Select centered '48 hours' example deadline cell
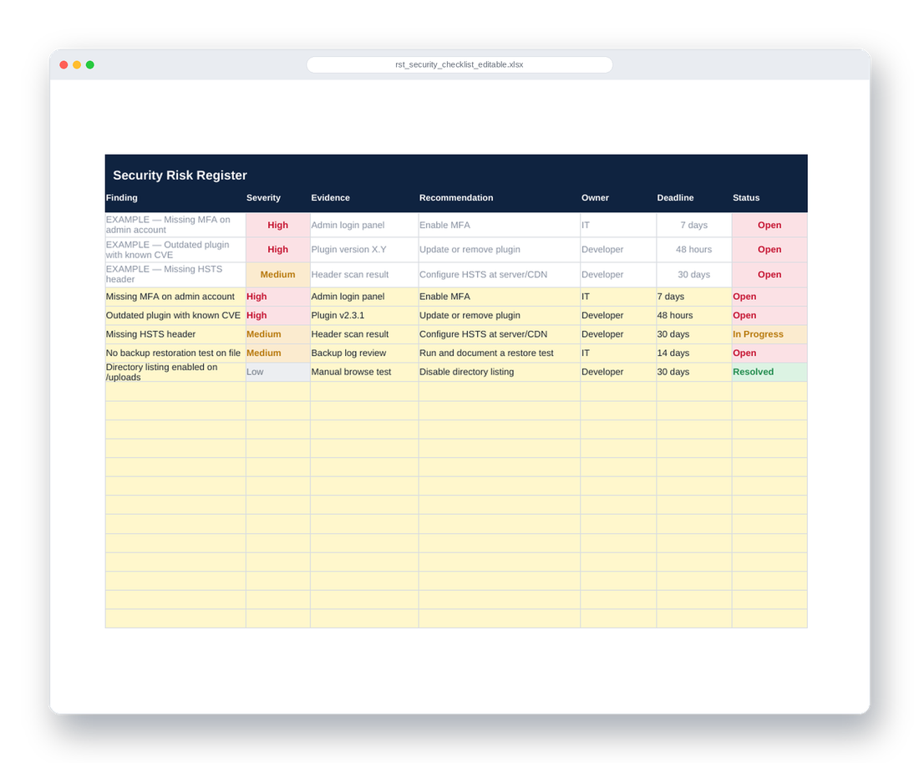This screenshot has height=763, width=919. tap(694, 250)
